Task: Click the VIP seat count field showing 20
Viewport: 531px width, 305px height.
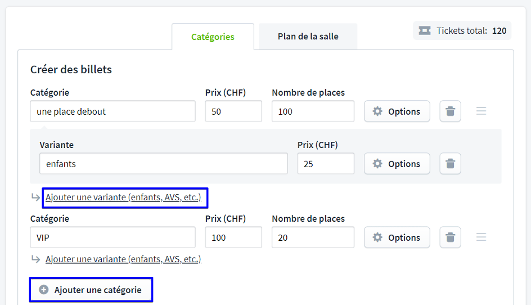Action: [x=313, y=237]
